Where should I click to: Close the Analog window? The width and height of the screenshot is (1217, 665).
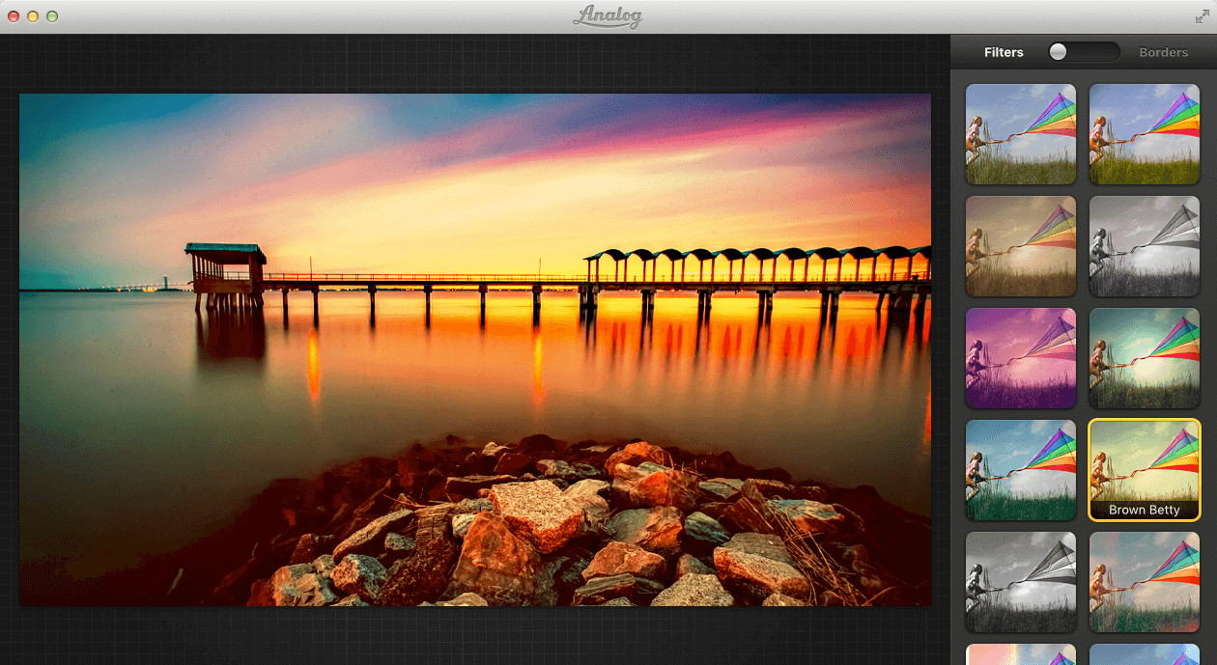(14, 16)
